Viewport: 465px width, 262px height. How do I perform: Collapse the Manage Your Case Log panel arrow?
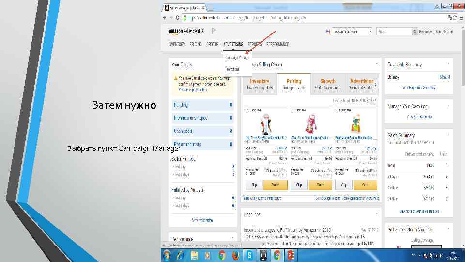pos(449,106)
